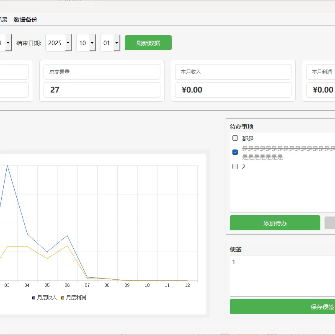The height and width of the screenshot is (335, 335).
Task: Click the 月度收入 legend text
Action: coord(47,297)
